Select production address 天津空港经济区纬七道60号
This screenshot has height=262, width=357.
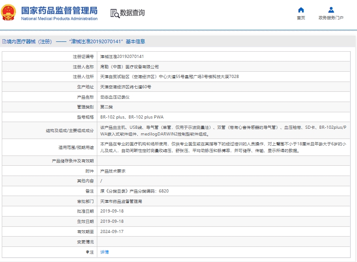point(126,87)
